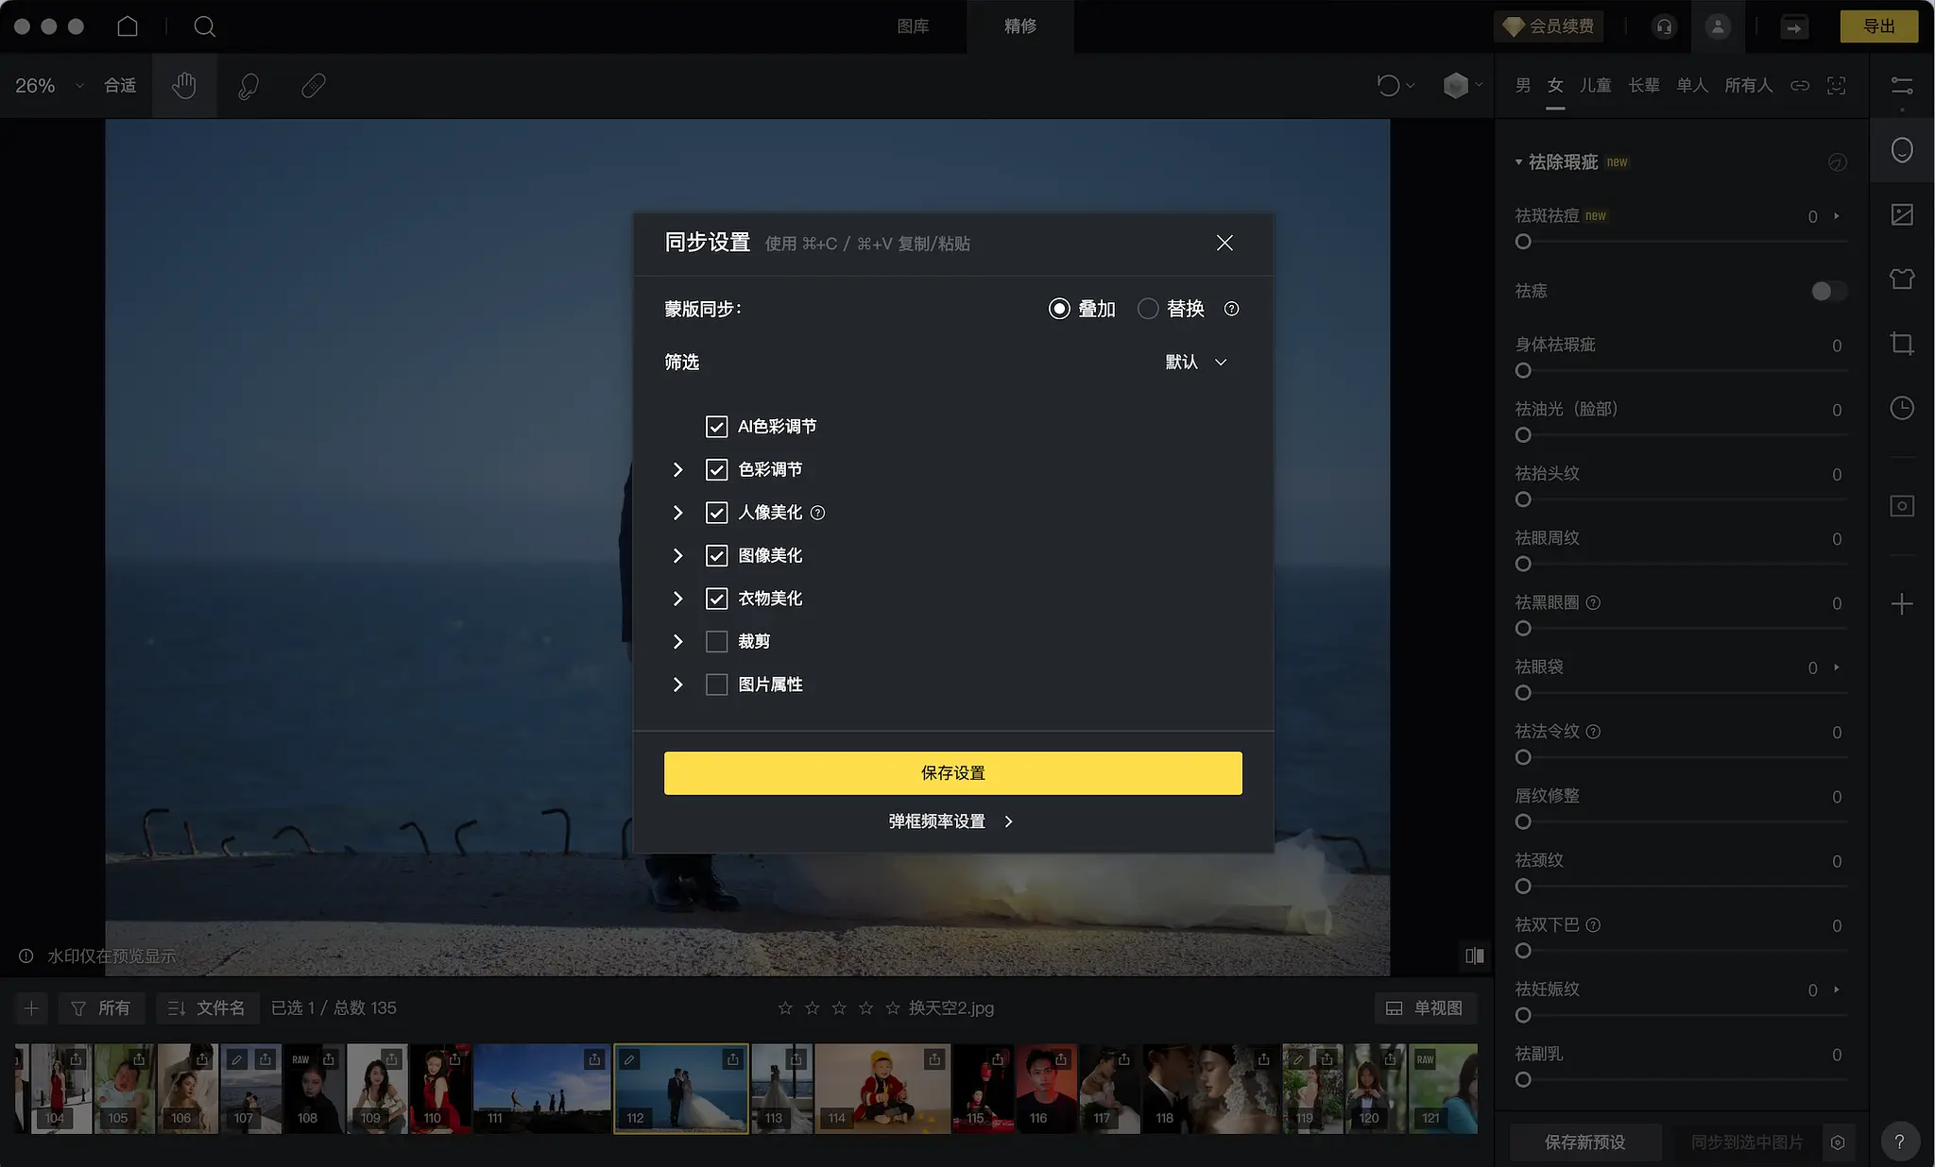Select the 儿童 category tab

coord(1596,86)
